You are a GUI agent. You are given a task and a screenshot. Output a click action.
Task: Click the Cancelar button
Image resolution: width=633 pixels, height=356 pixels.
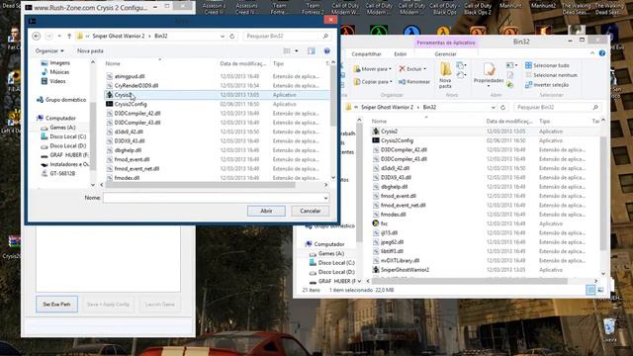[x=310, y=211]
